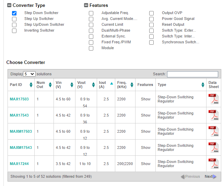This screenshot has width=224, height=186.
Task: Open the MAX17244 PDF data sheet
Action: coord(214,164)
